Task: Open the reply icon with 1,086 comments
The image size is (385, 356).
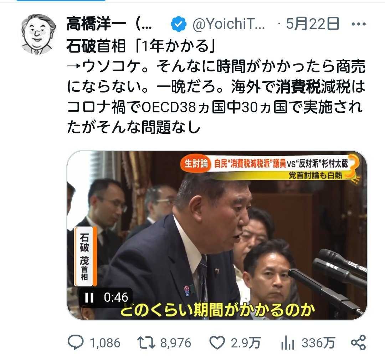Action: point(76,343)
